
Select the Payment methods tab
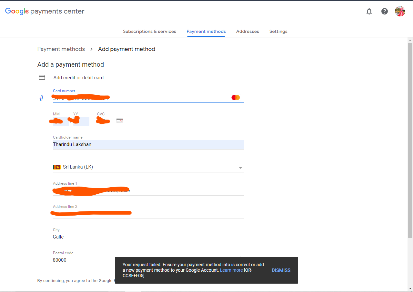pyautogui.click(x=206, y=31)
